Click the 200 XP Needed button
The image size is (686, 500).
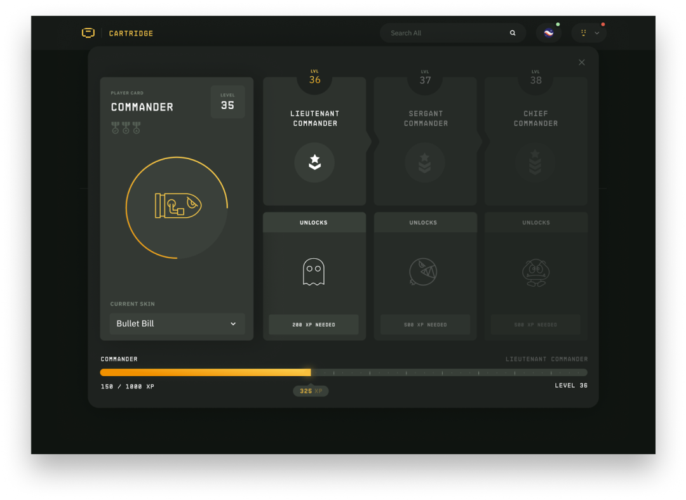314,325
